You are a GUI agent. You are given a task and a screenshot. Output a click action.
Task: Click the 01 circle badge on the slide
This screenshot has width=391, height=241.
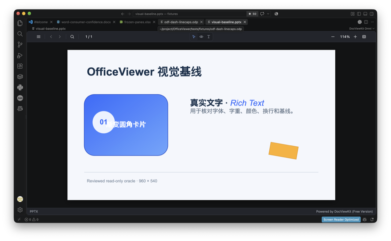pos(104,122)
